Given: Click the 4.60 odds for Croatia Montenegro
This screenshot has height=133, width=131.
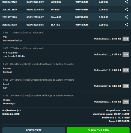Looking at the screenshot, I should (126, 102).
